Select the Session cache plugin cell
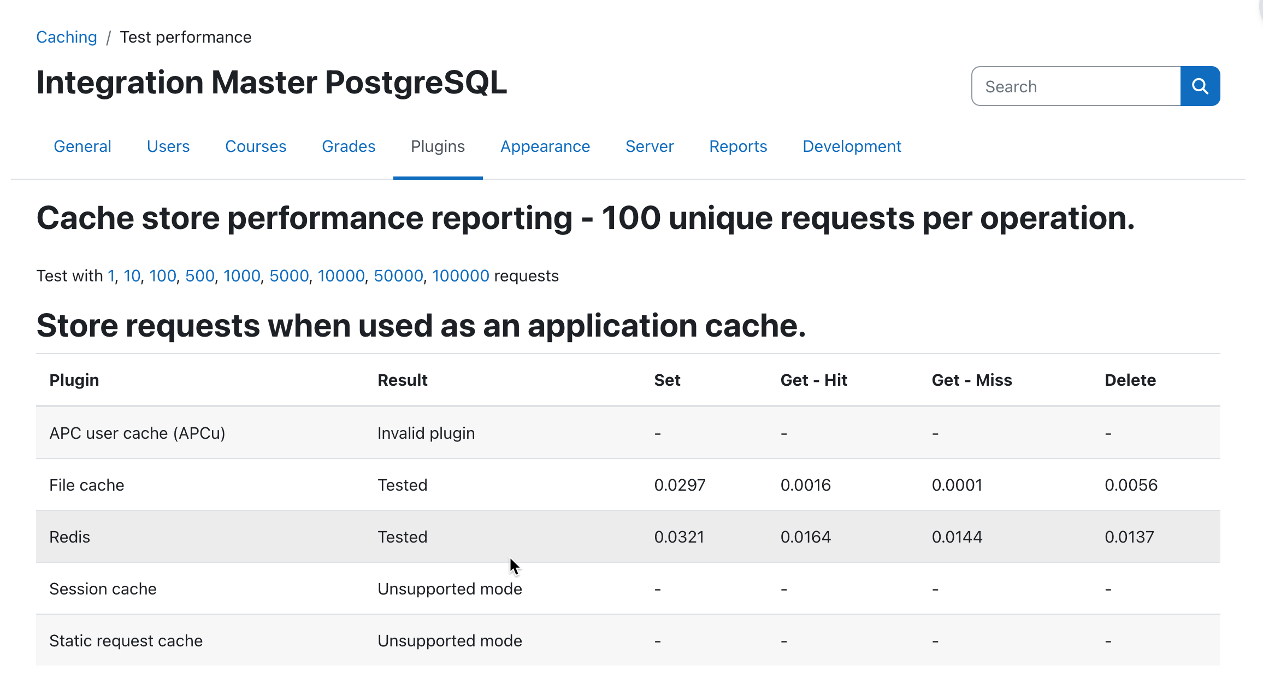 (x=103, y=589)
